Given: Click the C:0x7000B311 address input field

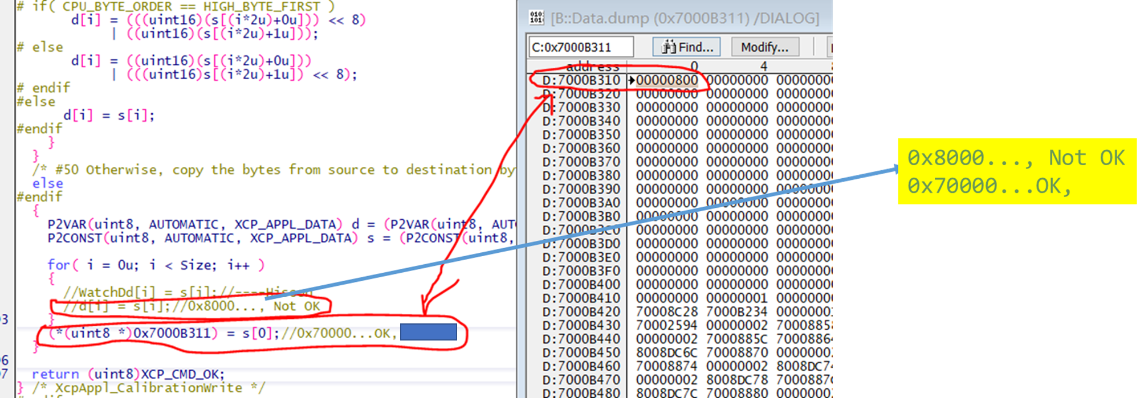Looking at the screenshot, I should click(581, 47).
